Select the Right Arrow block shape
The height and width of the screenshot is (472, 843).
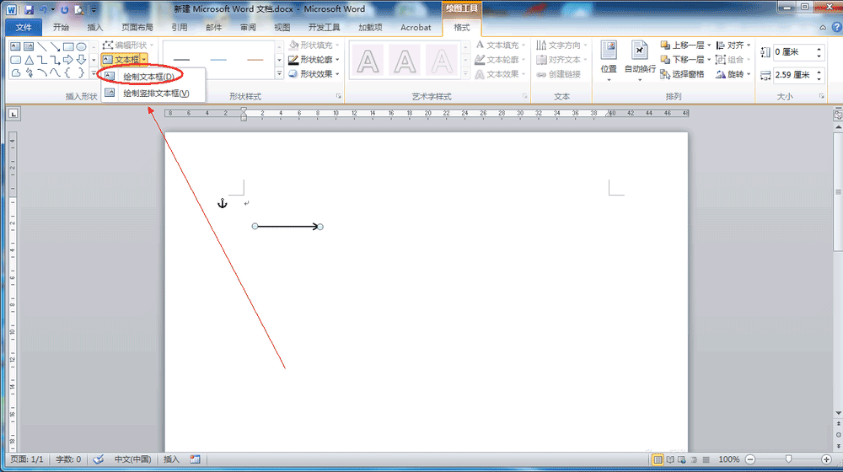tap(67, 60)
